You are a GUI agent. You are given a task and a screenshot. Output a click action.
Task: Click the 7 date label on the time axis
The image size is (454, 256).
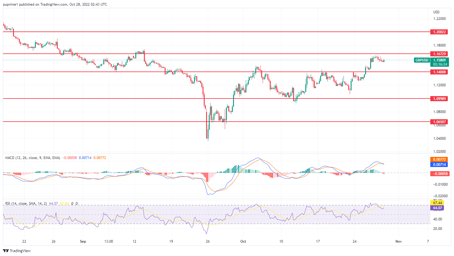pos(428,241)
